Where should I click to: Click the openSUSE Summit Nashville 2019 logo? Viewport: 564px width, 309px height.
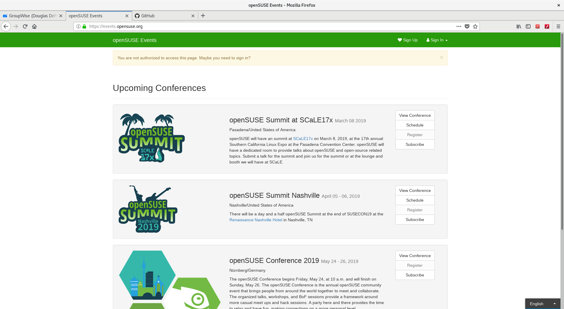pyautogui.click(x=148, y=209)
